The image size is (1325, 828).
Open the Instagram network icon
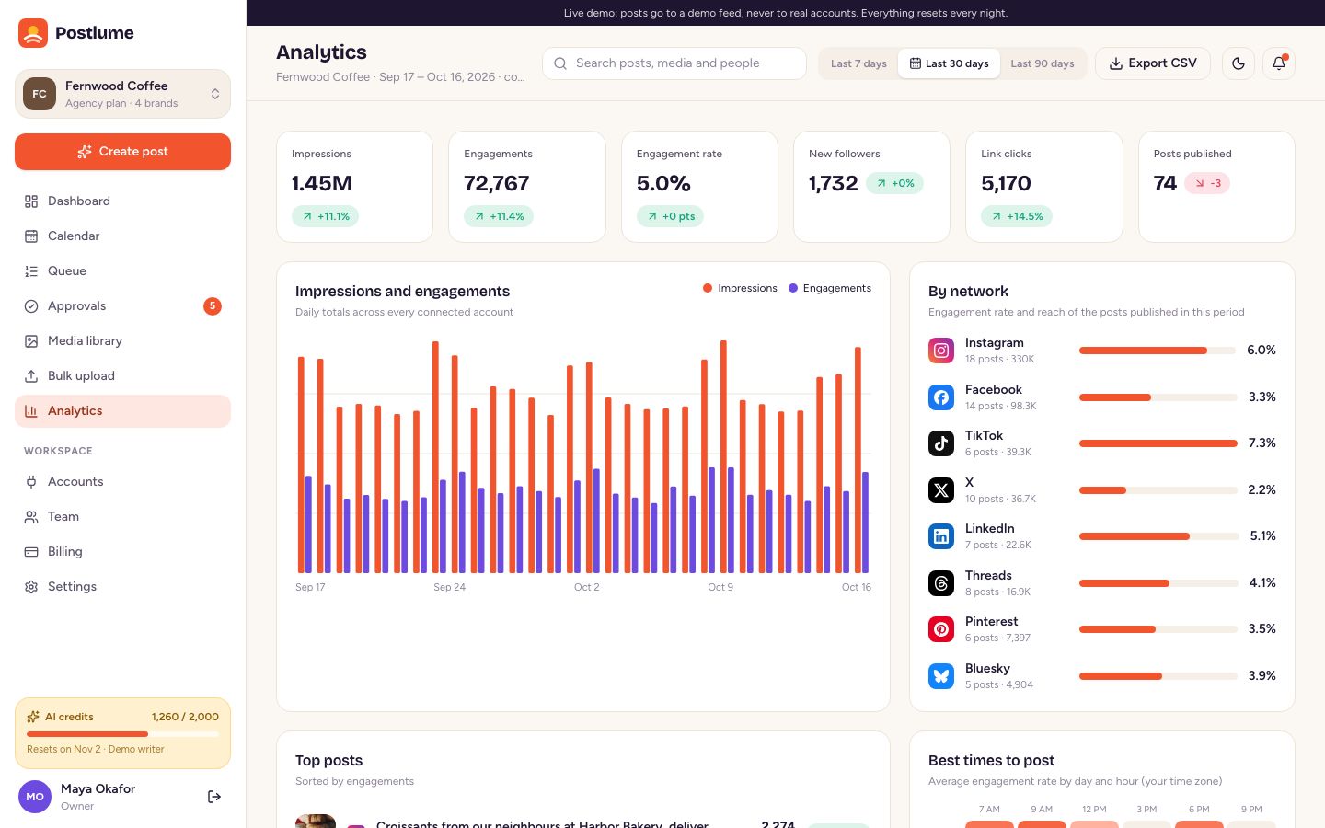(x=941, y=351)
